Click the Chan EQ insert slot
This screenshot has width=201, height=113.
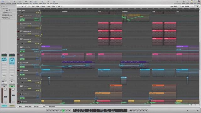pos(12,59)
